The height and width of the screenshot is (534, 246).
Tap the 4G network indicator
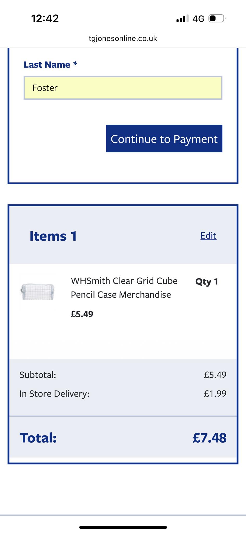point(198,19)
